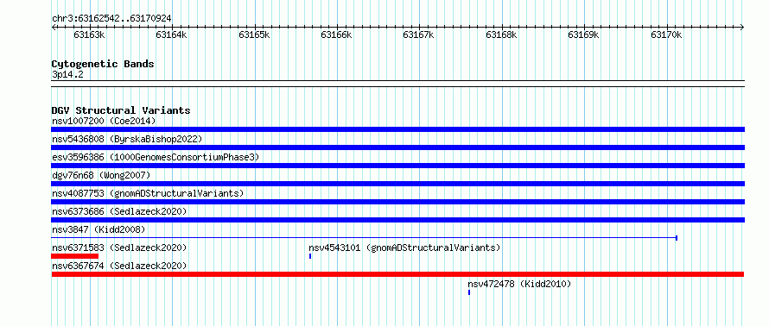Click the chr3:63162542..63170924 coordinate label
The height and width of the screenshot is (326, 769).
(111, 19)
